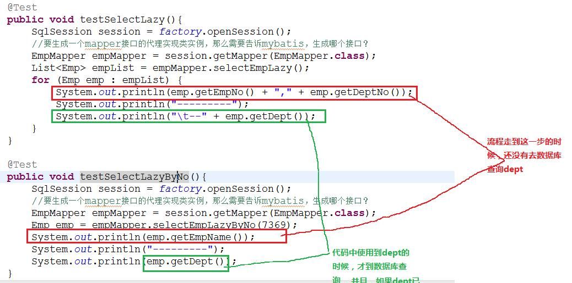This screenshot has width=572, height=283.
Task: Click the green-boxed println with emp.getDept() in loop
Action: 188,116
